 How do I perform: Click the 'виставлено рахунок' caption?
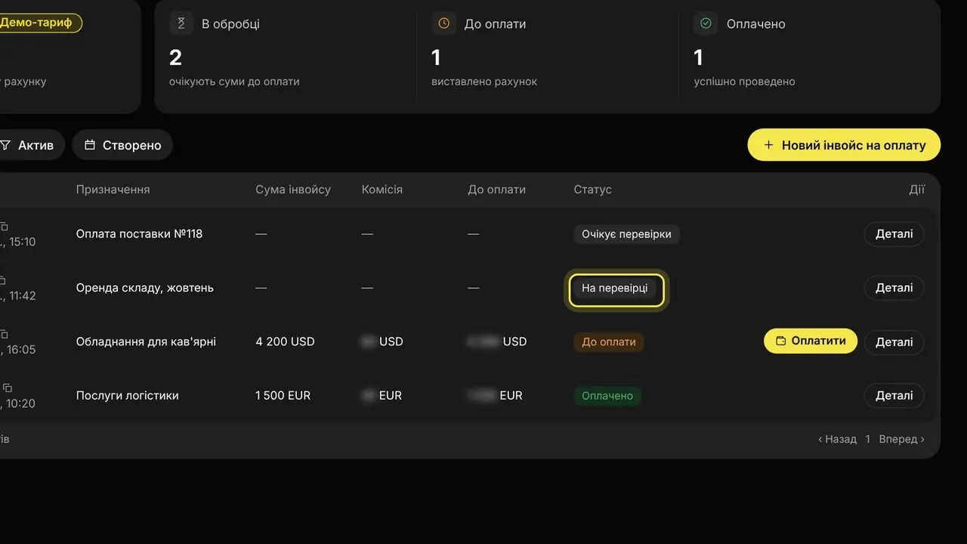point(484,82)
